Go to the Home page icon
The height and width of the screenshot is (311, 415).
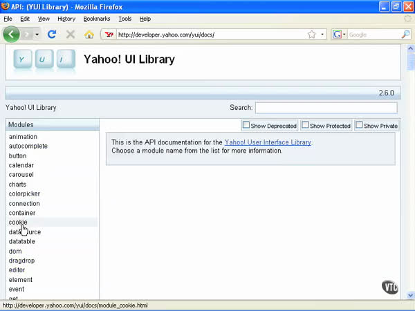coord(89,34)
